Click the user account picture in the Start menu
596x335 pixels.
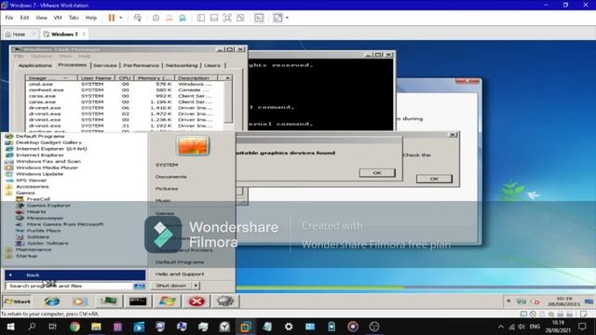[193, 145]
